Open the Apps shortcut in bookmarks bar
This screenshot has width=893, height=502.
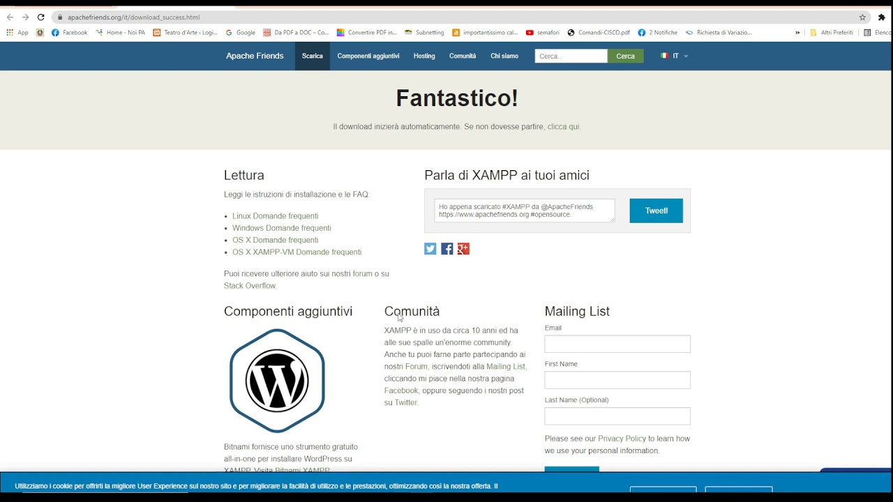coord(17,33)
